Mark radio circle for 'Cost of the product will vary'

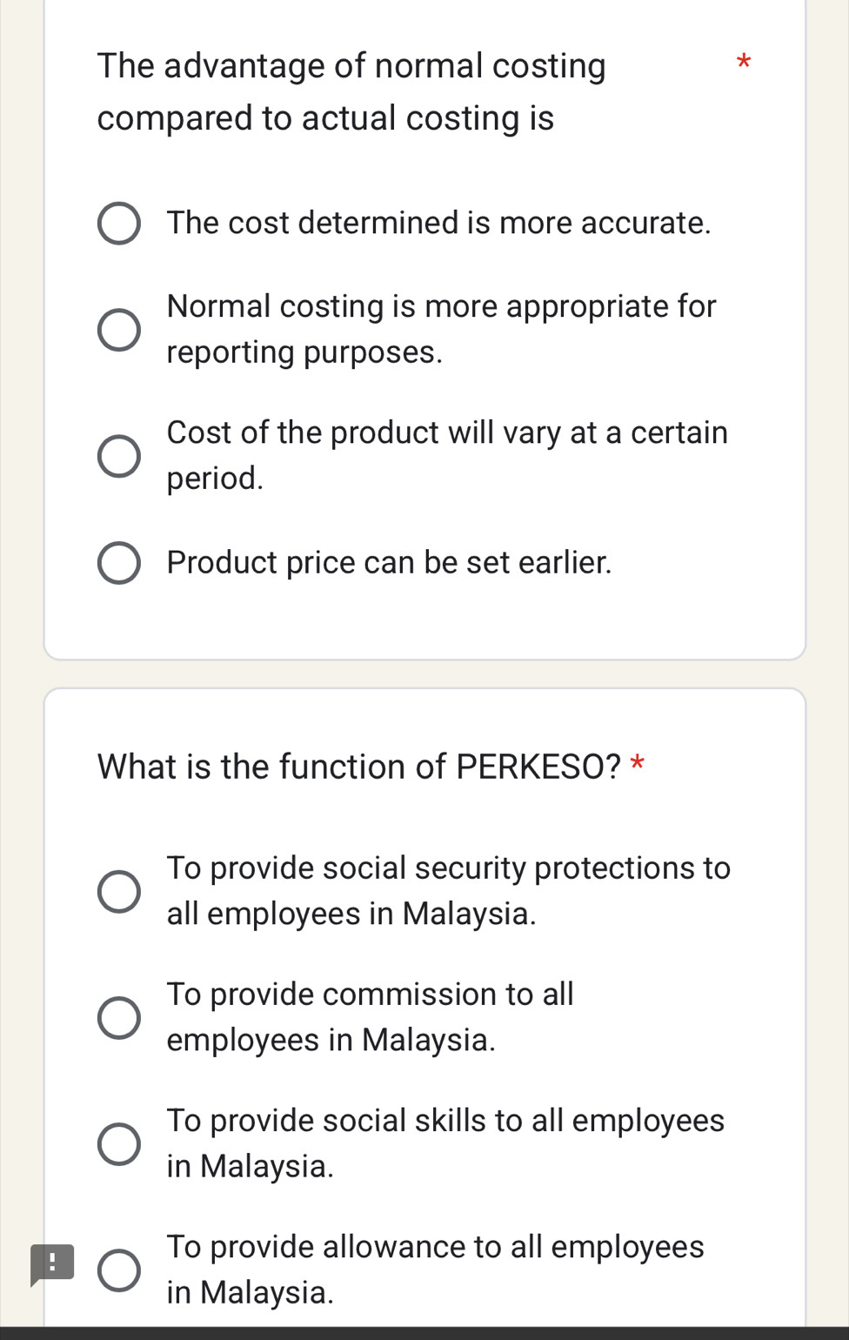tap(119, 456)
